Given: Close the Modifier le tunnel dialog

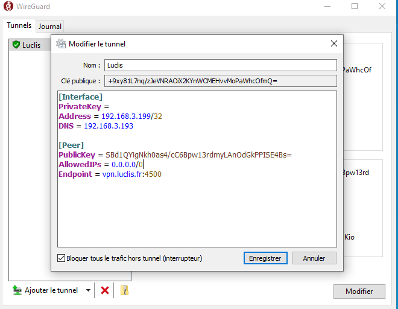Looking at the screenshot, I should (x=334, y=43).
